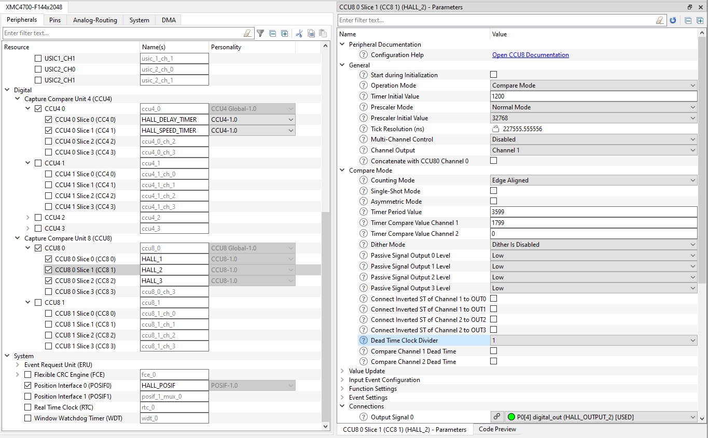
Task: Click the help icon for Timer Period Value
Action: click(x=364, y=212)
